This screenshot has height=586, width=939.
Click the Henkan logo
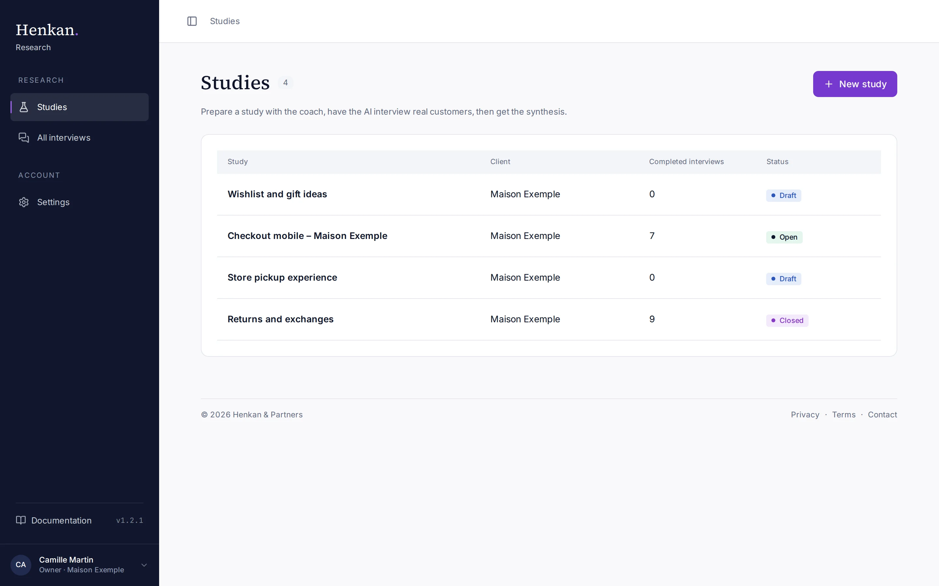[x=47, y=30]
